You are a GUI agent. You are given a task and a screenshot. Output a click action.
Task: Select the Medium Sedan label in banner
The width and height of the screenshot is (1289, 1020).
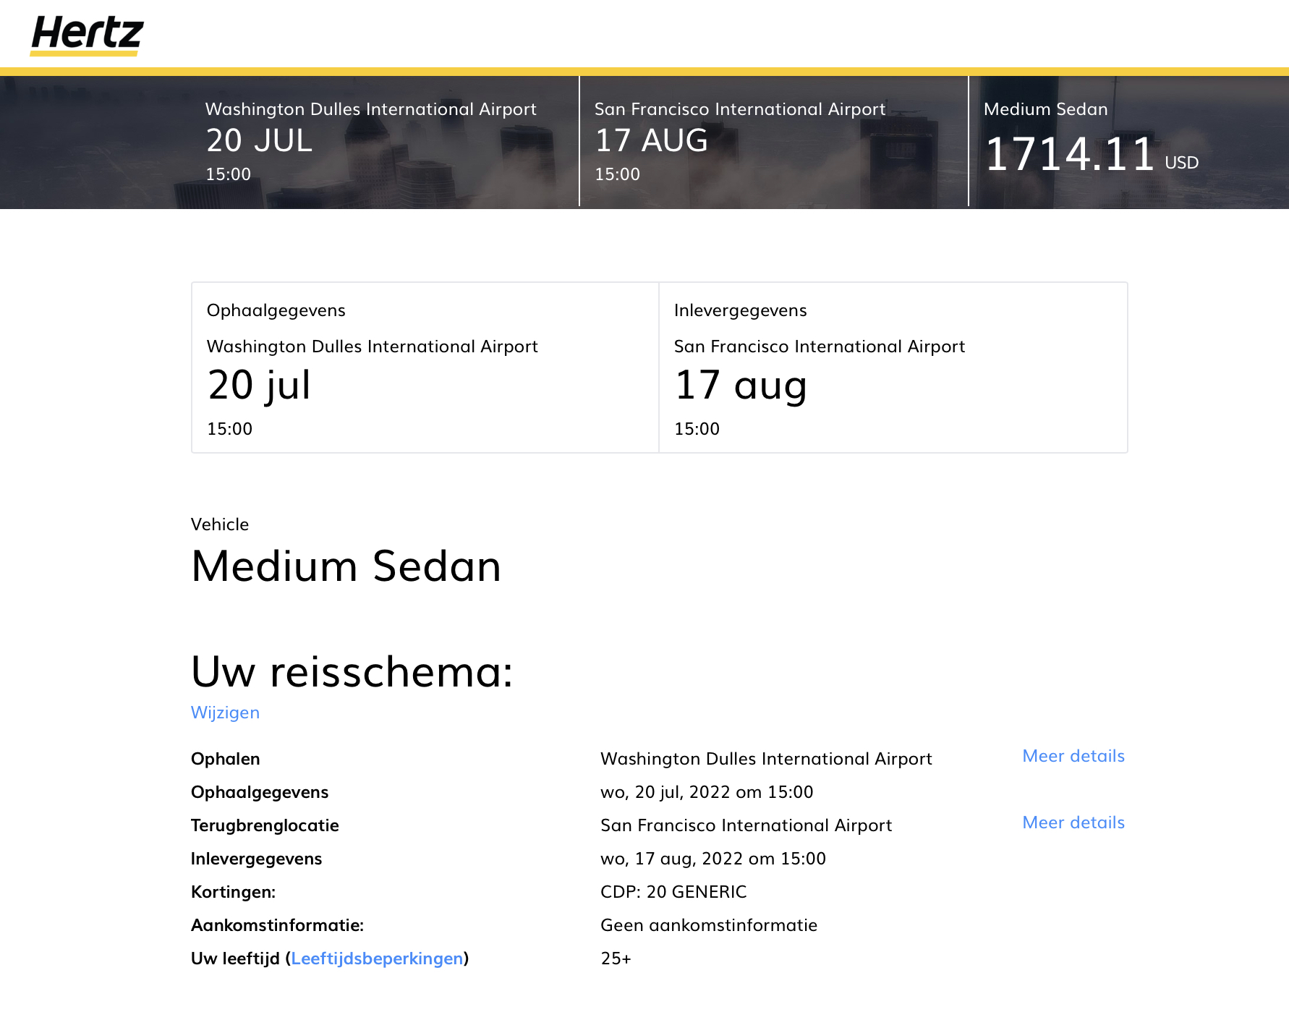1045,109
